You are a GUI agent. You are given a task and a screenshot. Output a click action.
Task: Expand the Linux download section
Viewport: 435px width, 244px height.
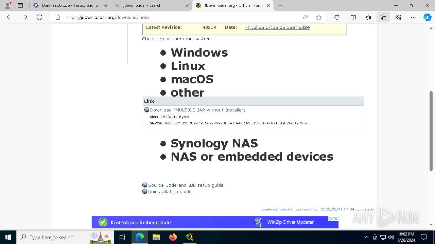coord(188,66)
